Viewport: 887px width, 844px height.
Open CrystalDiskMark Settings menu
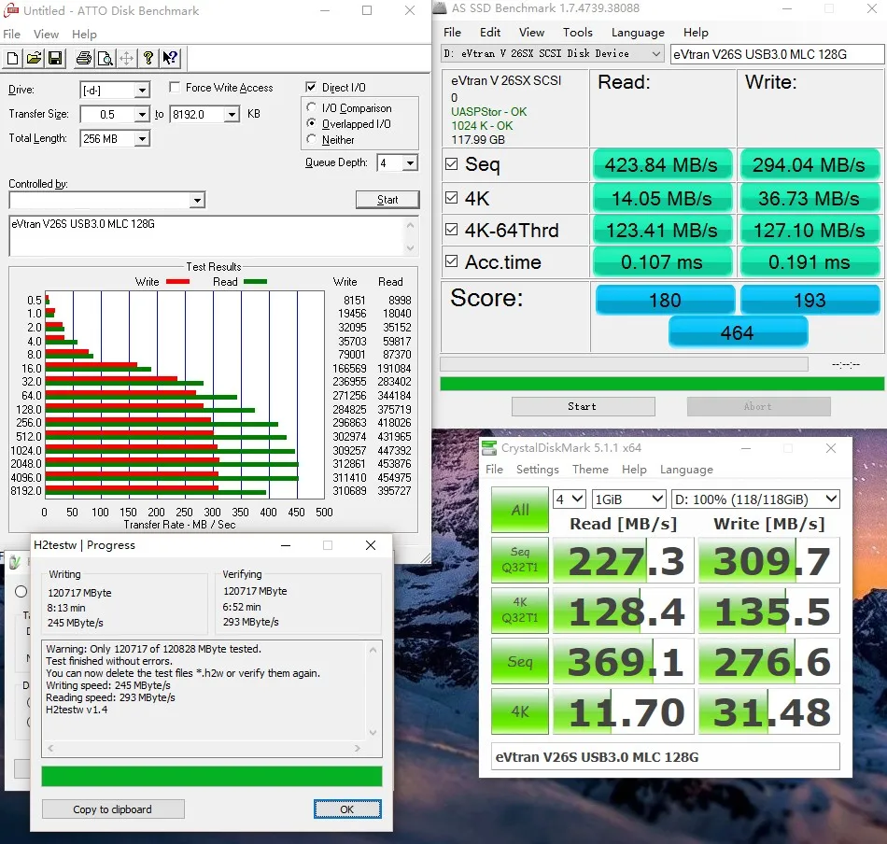pyautogui.click(x=538, y=470)
